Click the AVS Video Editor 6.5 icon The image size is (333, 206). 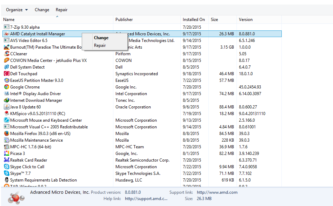[7, 41]
